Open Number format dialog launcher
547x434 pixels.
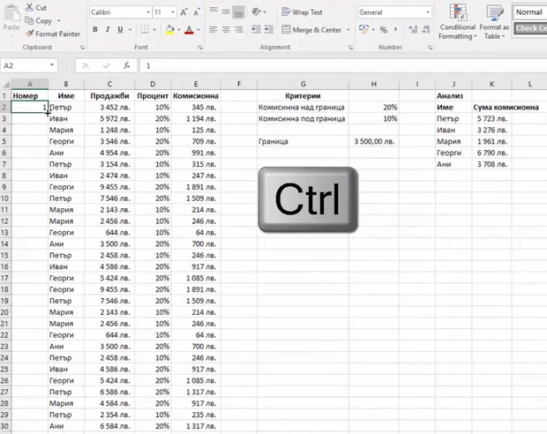pyautogui.click(x=430, y=47)
